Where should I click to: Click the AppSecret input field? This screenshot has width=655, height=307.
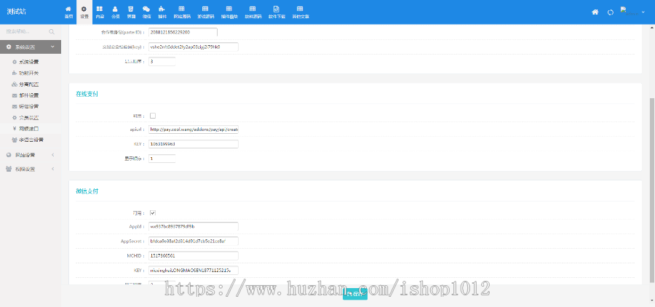pos(193,241)
